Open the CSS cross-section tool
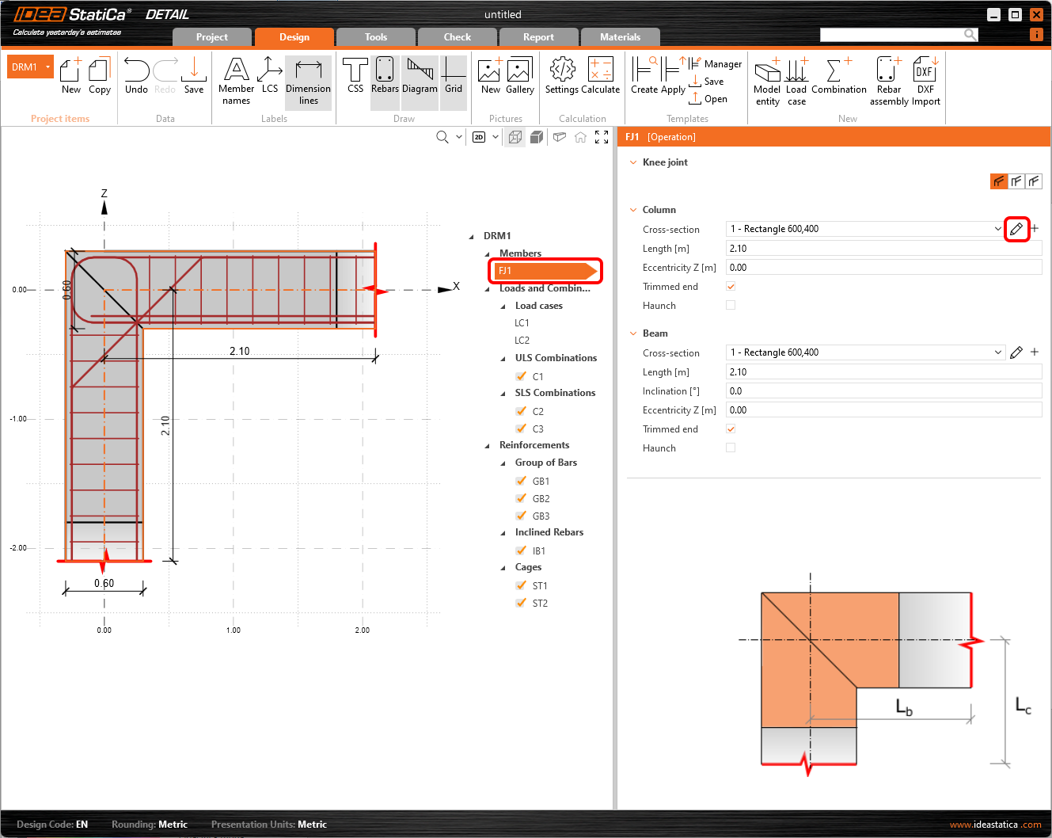The width and height of the screenshot is (1052, 838). click(x=354, y=77)
